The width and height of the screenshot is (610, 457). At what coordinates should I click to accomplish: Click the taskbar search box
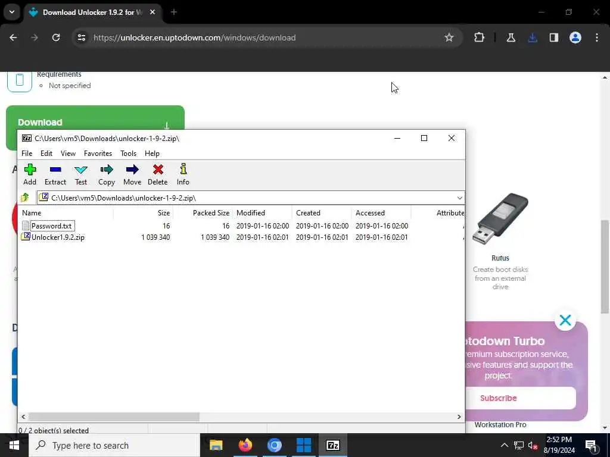114,445
